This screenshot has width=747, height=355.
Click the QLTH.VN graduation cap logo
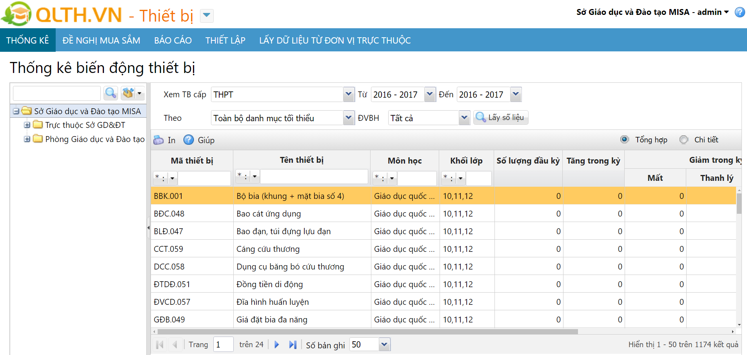(16, 14)
